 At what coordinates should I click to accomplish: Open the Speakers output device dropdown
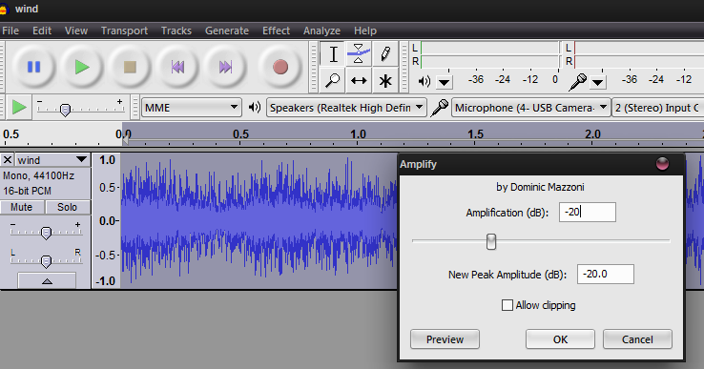tap(346, 108)
